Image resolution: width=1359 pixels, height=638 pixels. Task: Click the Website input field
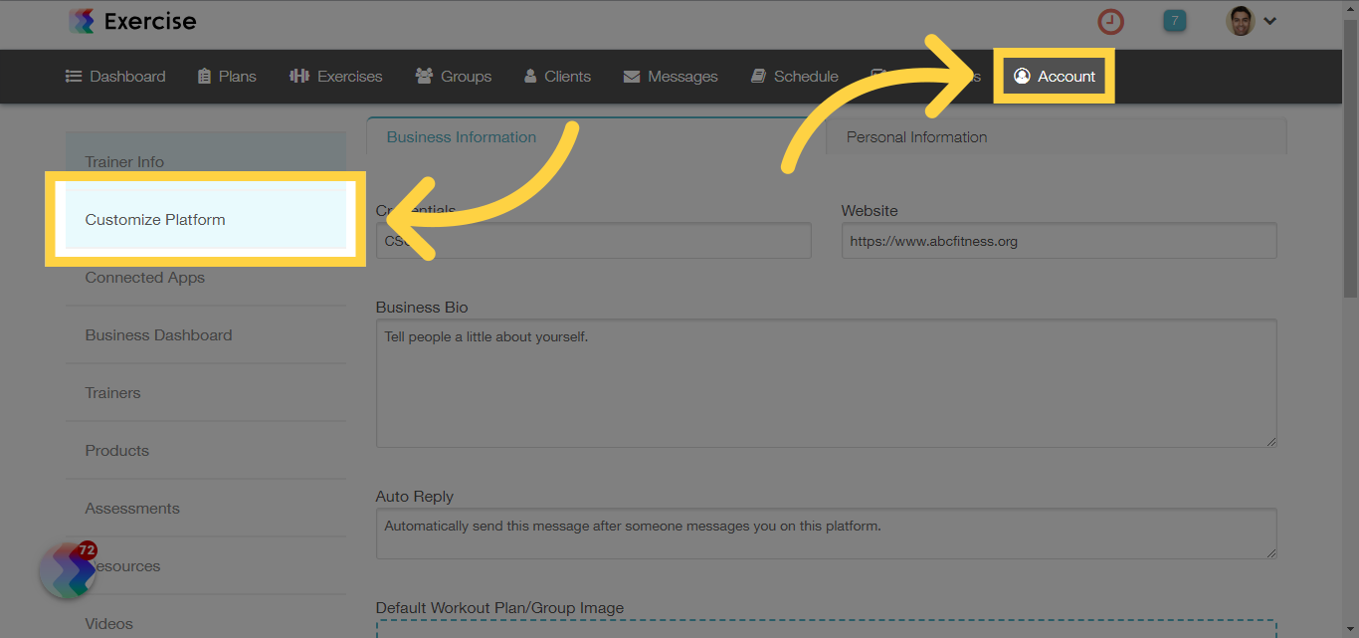1058,240
